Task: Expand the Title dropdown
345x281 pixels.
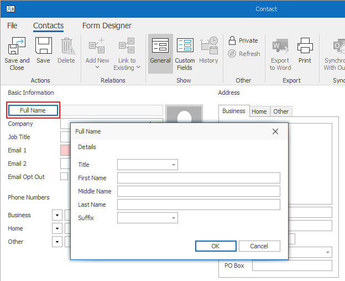Action: (174, 165)
